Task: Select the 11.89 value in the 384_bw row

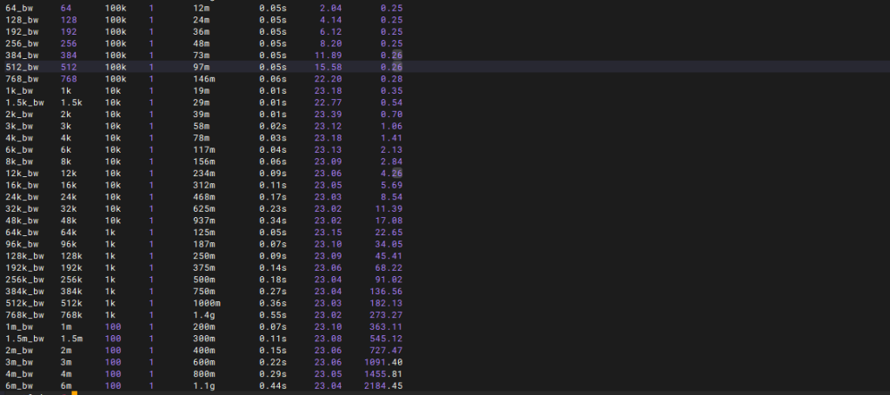Action: coord(328,55)
